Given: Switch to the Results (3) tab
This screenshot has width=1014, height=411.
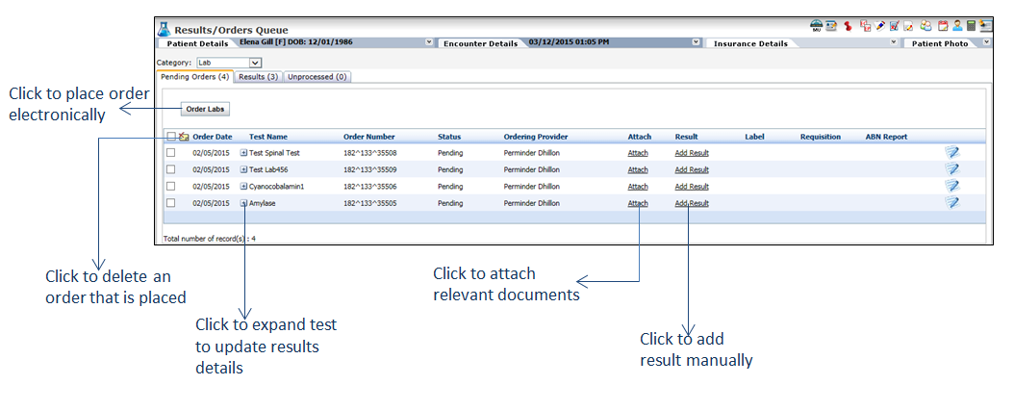Looking at the screenshot, I should 259,77.
